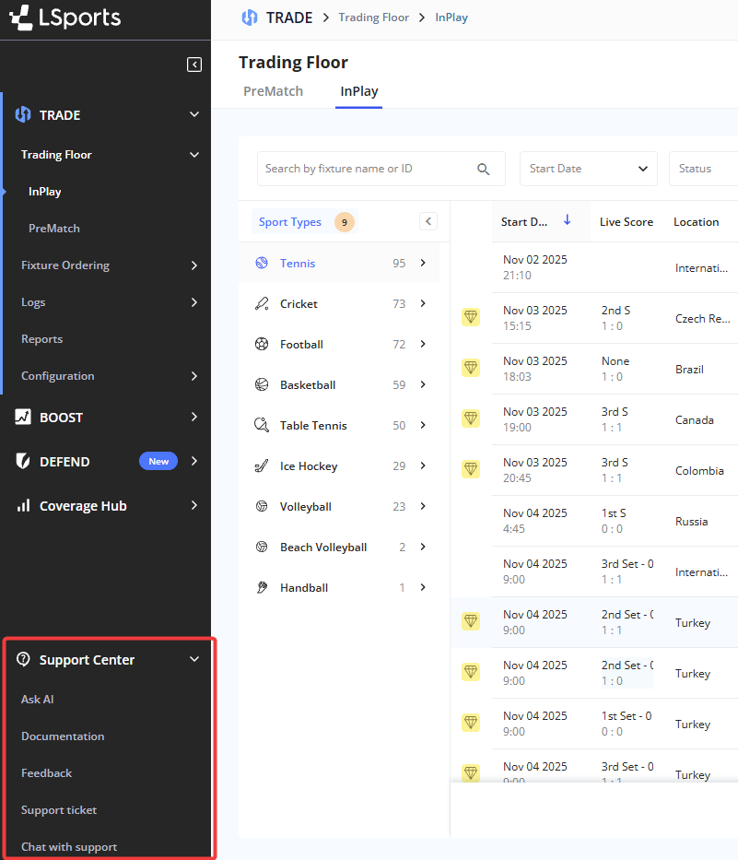Open the Ask AI link
738x860 pixels.
[x=38, y=700]
